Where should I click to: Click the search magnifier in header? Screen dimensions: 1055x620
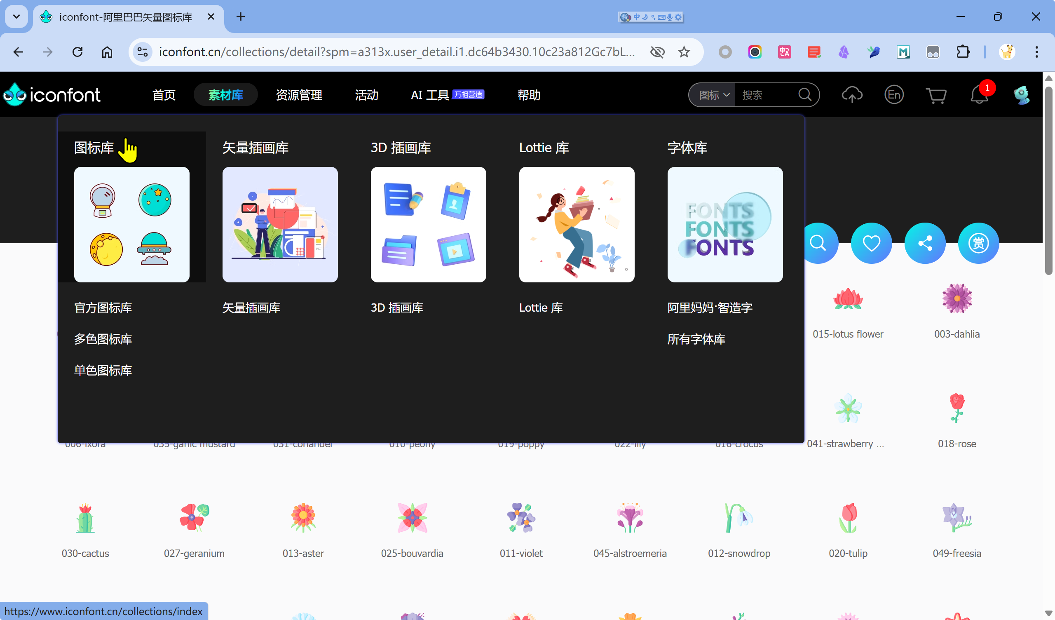805,95
